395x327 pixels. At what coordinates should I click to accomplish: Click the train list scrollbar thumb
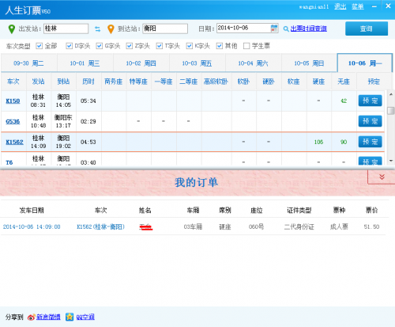click(x=391, y=111)
